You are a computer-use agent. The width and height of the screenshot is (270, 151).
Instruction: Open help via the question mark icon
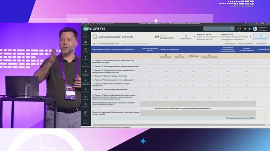click(x=249, y=29)
